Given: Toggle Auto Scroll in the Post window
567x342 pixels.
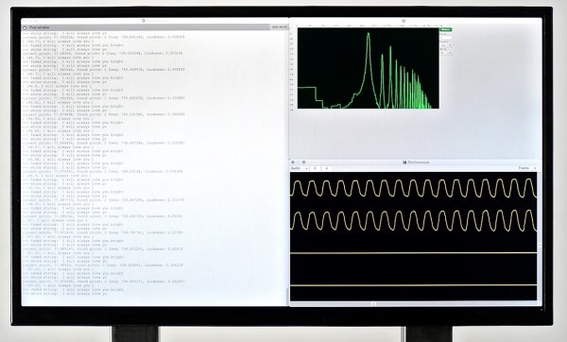Looking at the screenshot, I should [279, 27].
